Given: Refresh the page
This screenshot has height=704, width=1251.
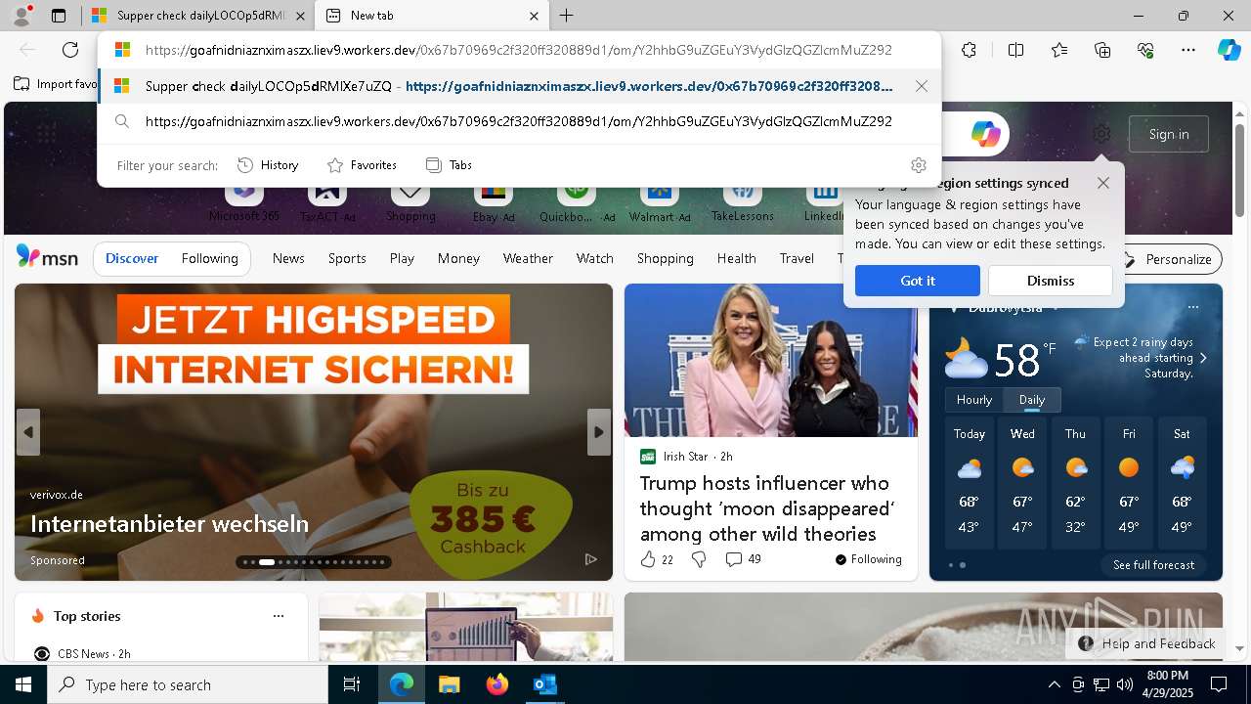Looking at the screenshot, I should click(x=70, y=50).
